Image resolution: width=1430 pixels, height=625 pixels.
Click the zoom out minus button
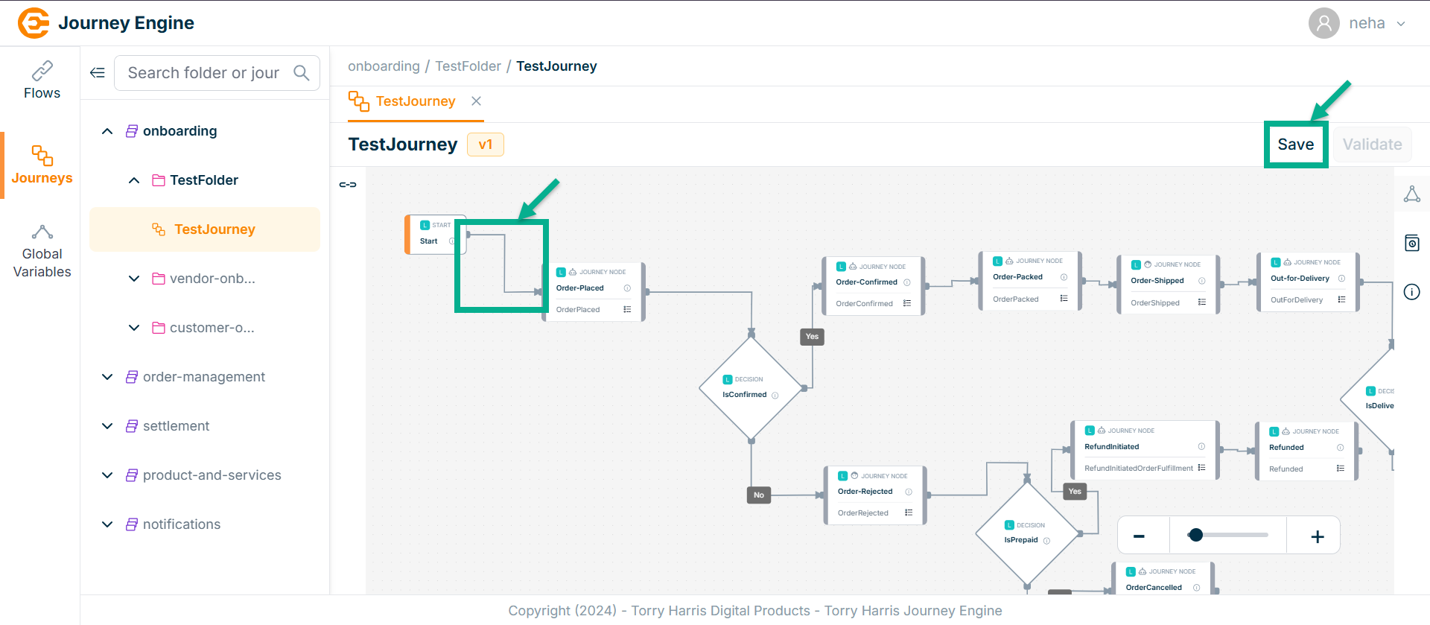click(1139, 536)
